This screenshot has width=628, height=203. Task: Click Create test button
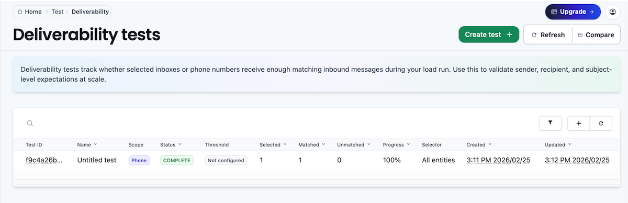[489, 35]
